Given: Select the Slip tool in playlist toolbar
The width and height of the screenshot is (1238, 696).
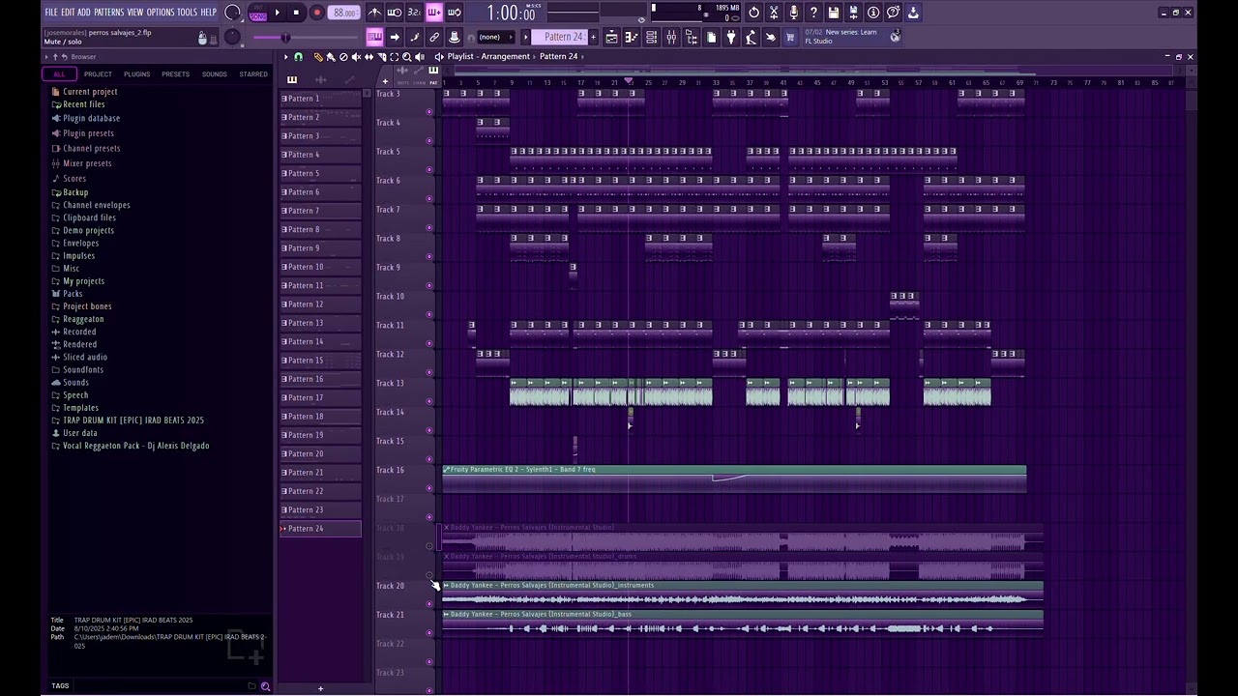Looking at the screenshot, I should [x=368, y=57].
